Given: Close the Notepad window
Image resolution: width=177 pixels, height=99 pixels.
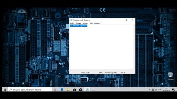Looking at the screenshot, I should (132, 20).
